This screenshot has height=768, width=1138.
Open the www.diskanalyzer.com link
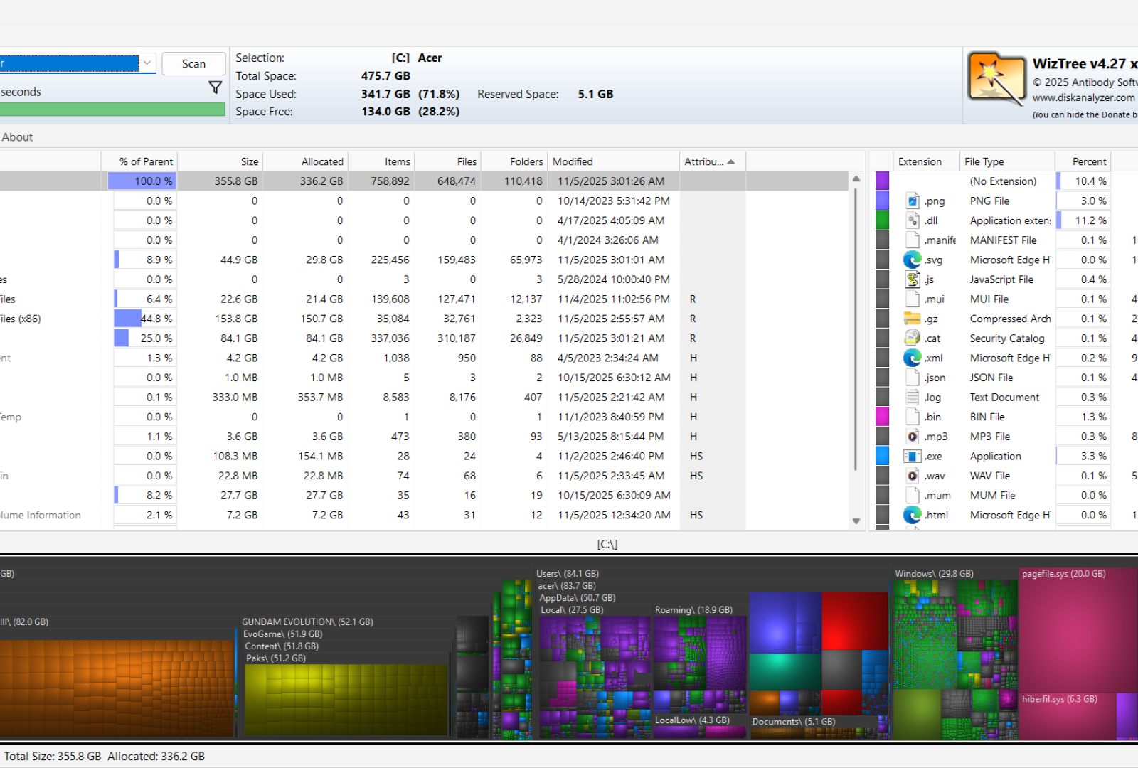(1083, 97)
